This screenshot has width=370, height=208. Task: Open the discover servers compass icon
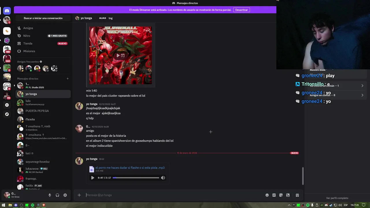click(7, 114)
